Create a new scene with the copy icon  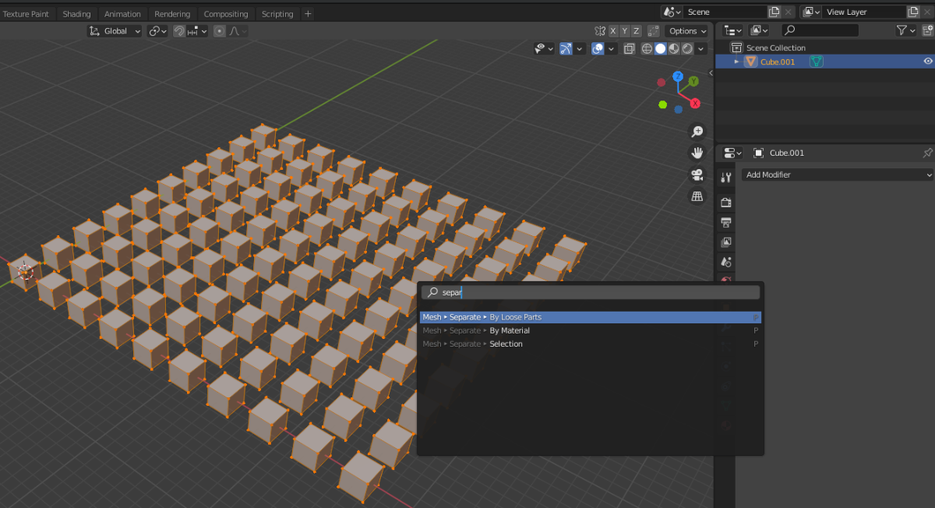pos(774,12)
